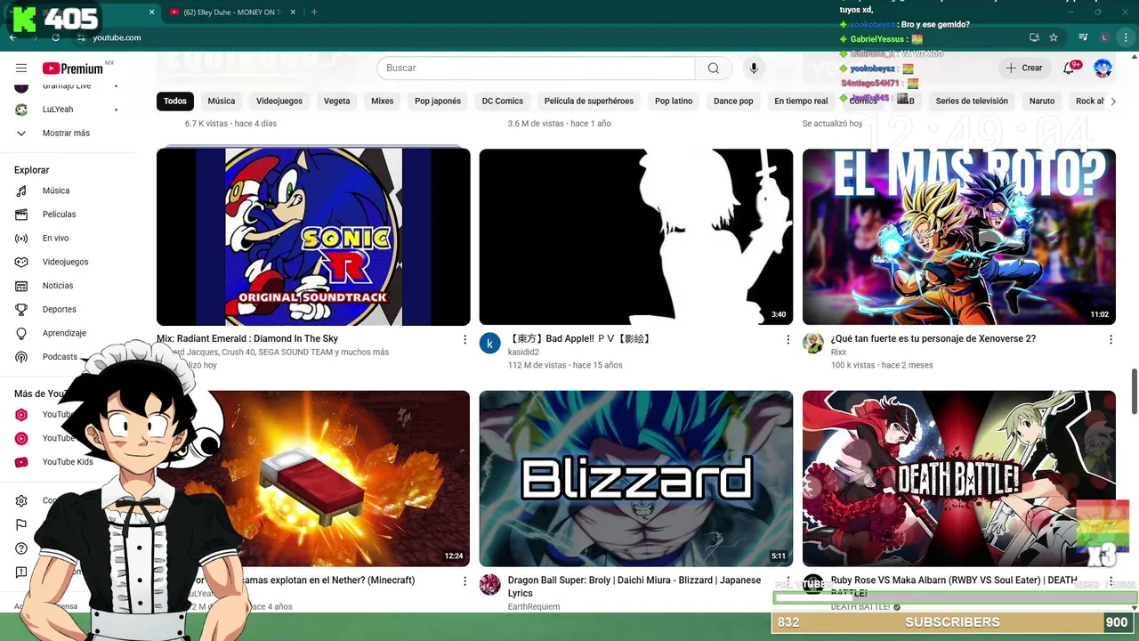Open more options for Bad Apple video
This screenshot has width=1139, height=641.
[788, 339]
